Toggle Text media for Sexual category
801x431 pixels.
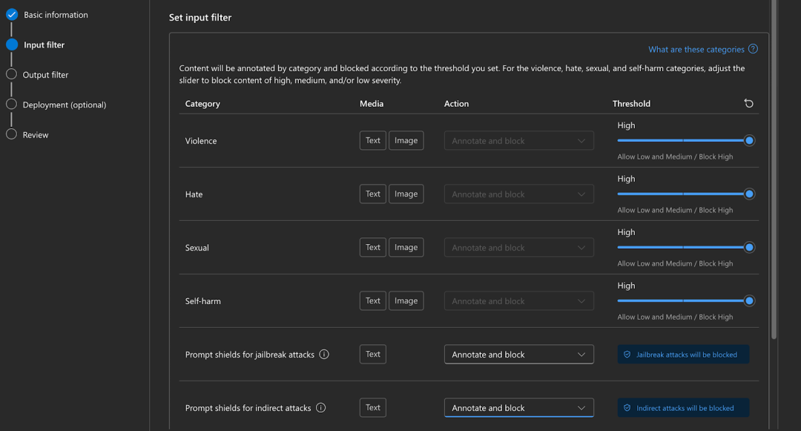(x=372, y=247)
